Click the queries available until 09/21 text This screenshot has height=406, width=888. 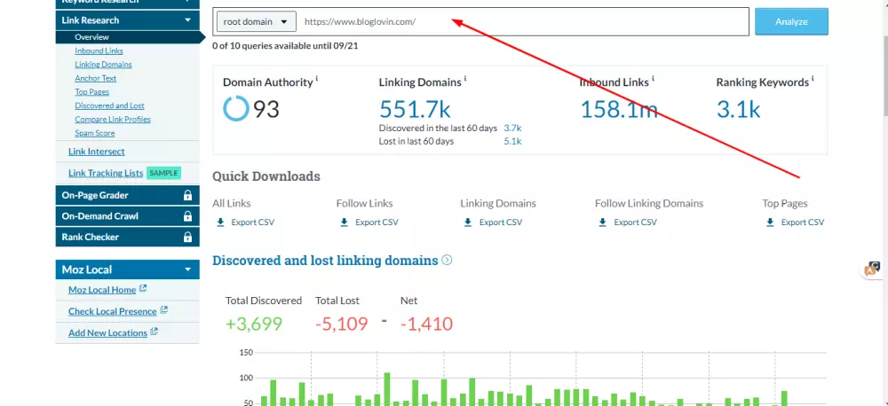coord(285,46)
